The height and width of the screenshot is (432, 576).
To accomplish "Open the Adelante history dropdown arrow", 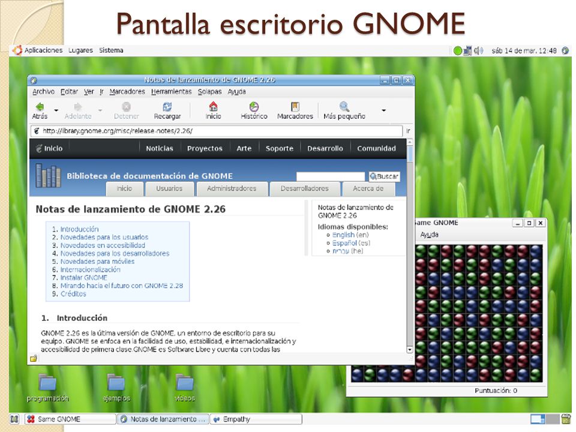I will click(100, 110).
